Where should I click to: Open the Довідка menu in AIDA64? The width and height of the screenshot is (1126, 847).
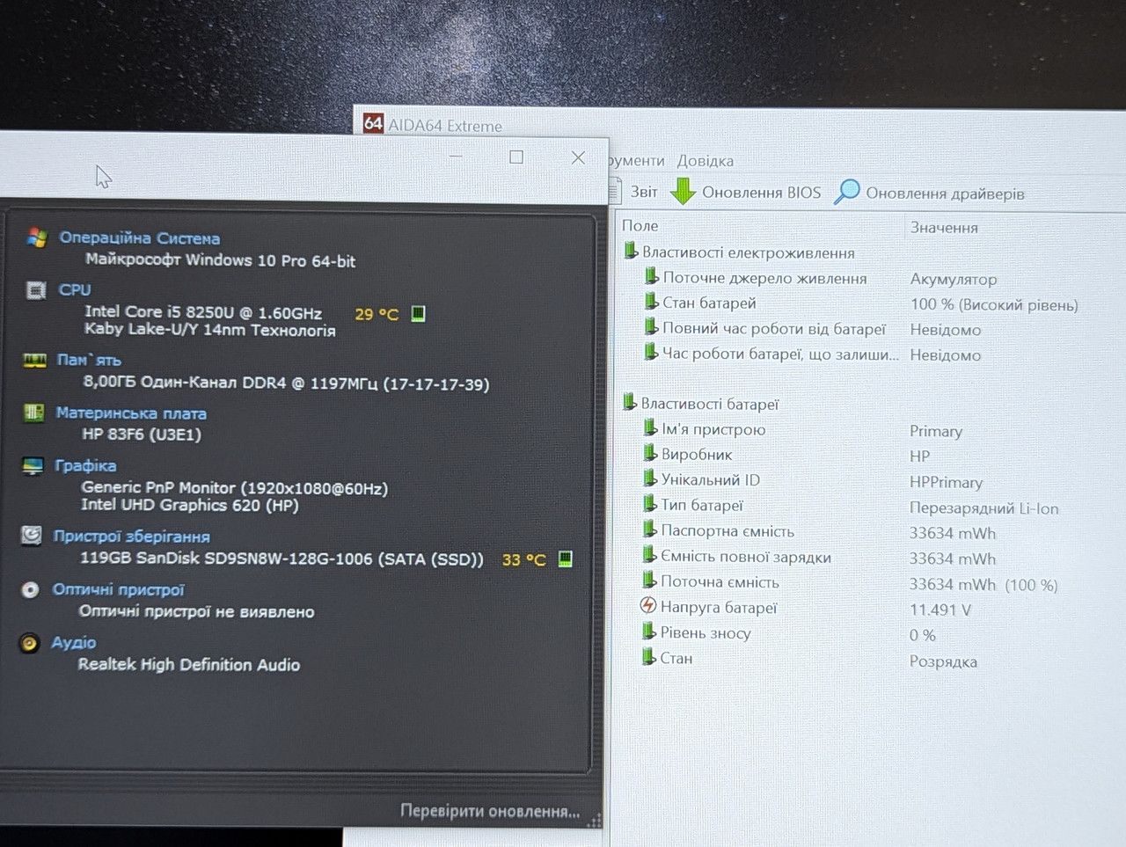pos(706,161)
